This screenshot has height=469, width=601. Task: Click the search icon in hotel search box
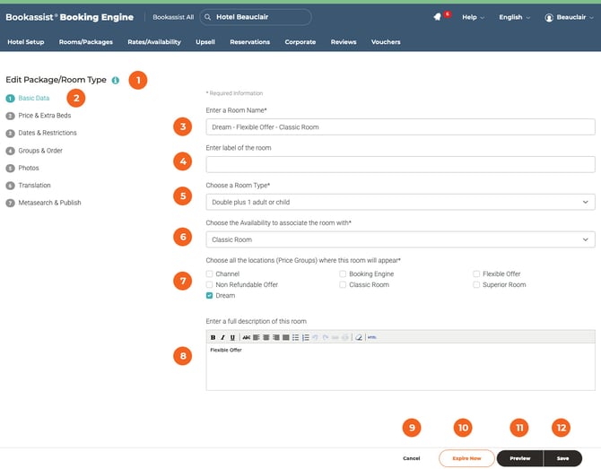(x=207, y=17)
